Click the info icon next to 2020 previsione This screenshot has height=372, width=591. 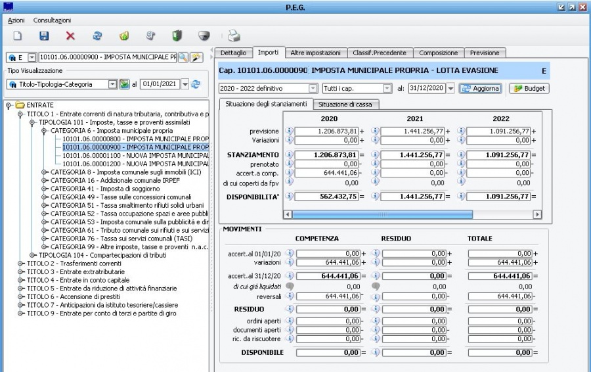(289, 131)
